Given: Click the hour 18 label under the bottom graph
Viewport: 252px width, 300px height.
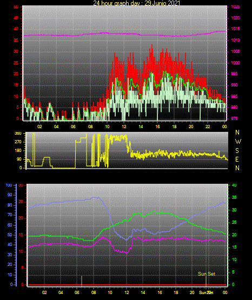Looking at the screenshot, I should [176, 292].
